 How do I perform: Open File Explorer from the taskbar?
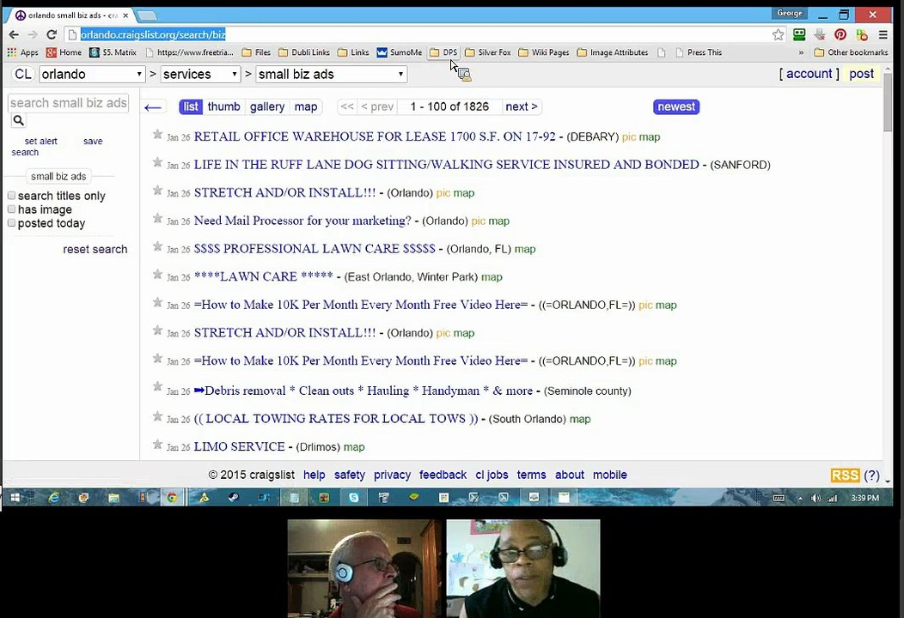[x=113, y=498]
